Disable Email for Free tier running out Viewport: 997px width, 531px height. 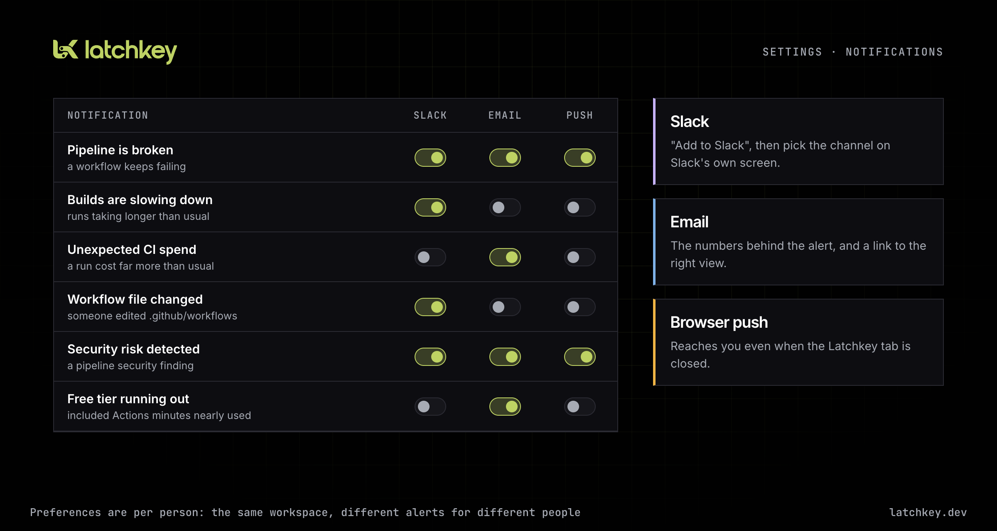coord(505,407)
